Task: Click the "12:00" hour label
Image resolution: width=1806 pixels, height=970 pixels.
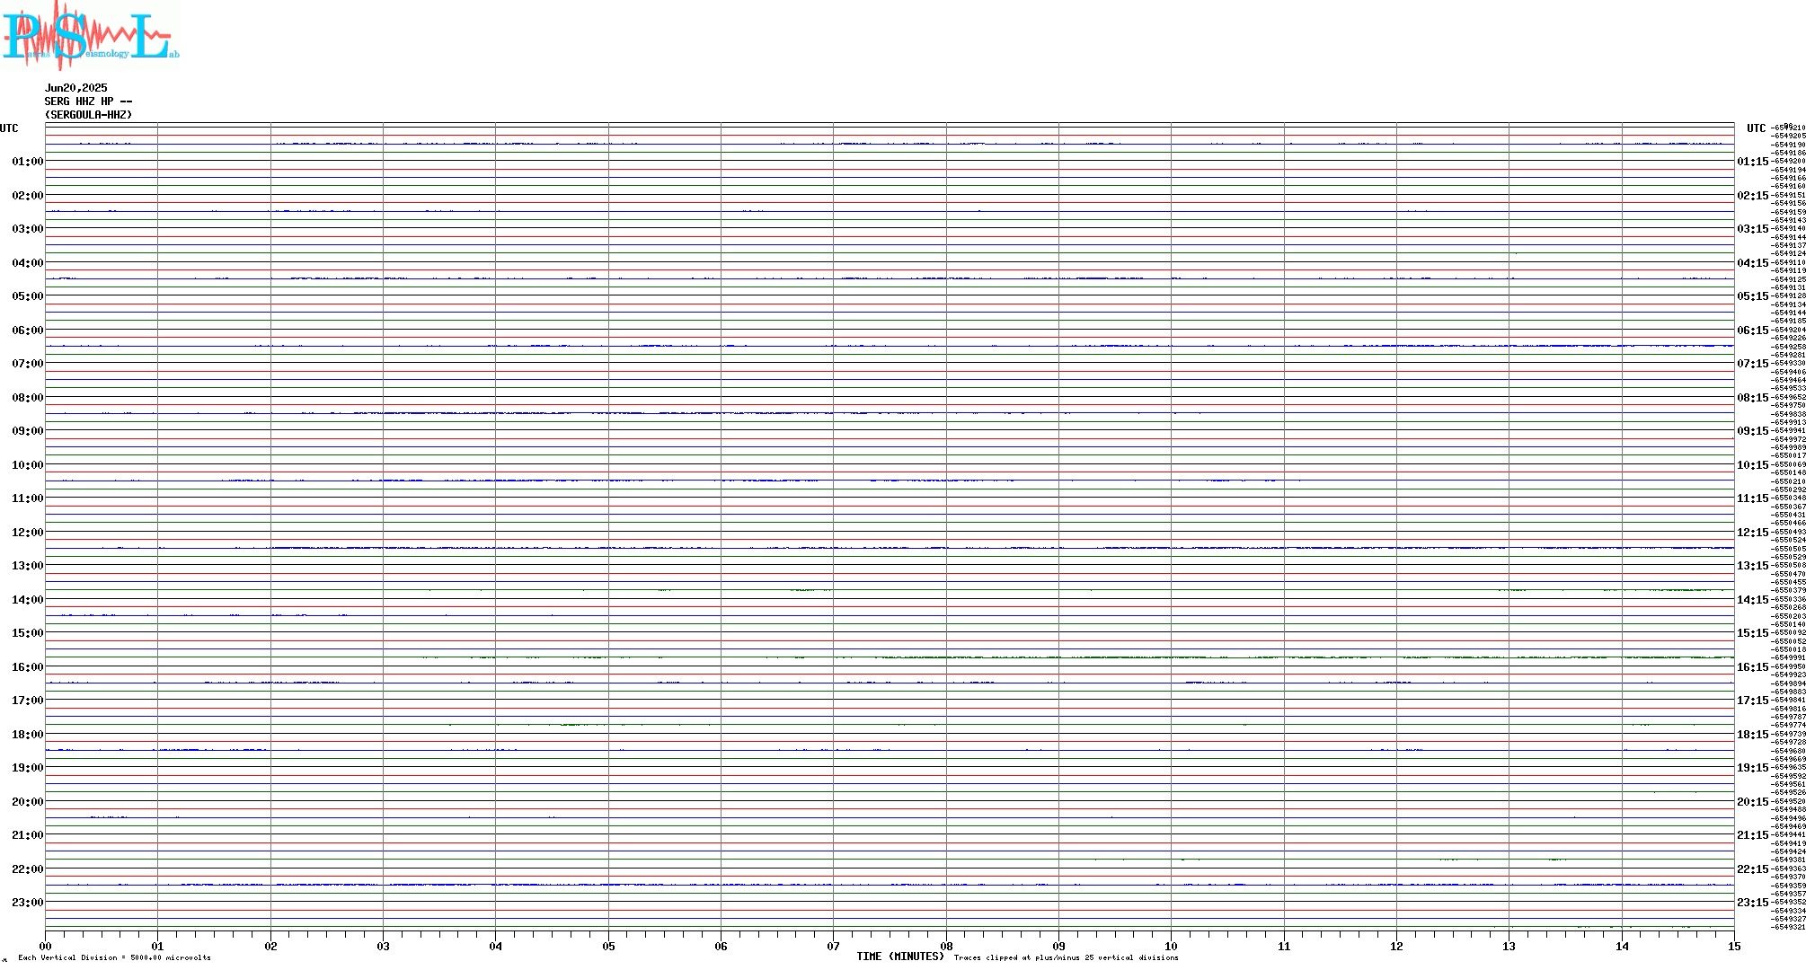Action: [x=28, y=533]
